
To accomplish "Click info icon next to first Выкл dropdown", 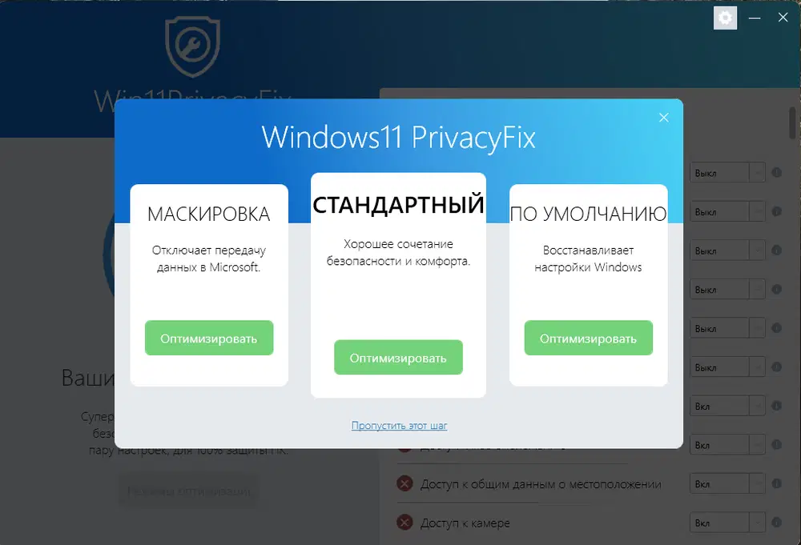I will click(776, 173).
